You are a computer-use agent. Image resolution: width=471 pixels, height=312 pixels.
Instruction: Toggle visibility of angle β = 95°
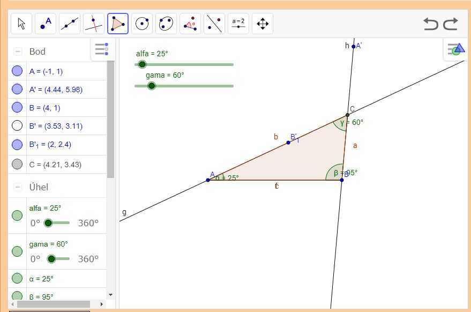tap(17, 296)
